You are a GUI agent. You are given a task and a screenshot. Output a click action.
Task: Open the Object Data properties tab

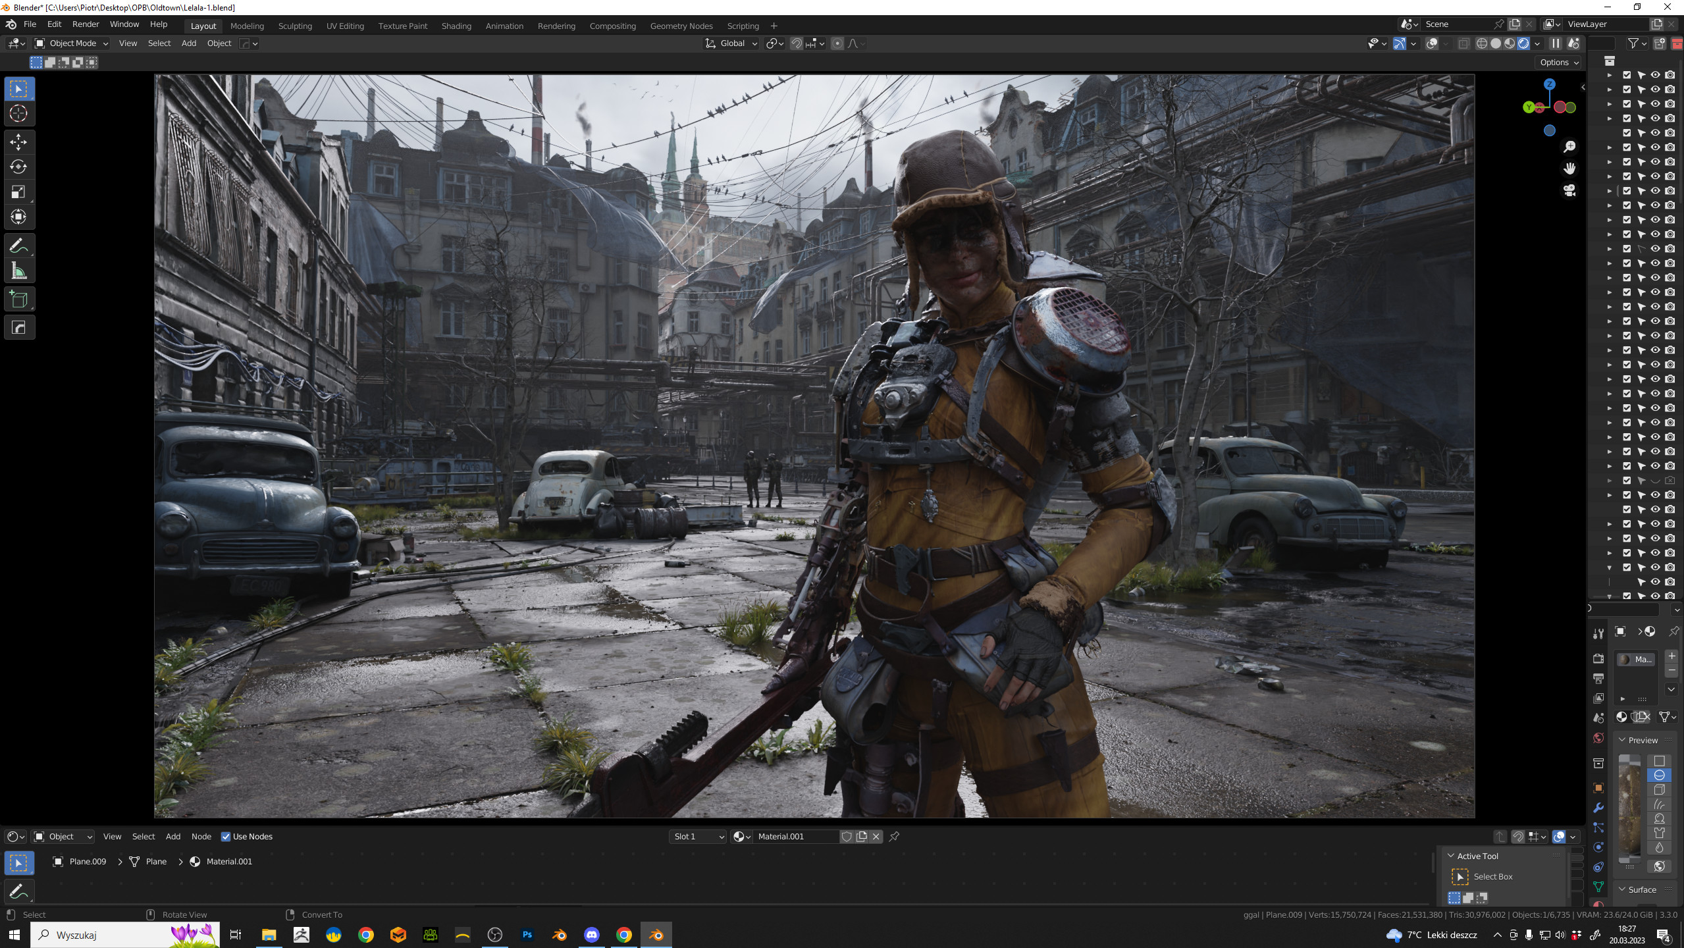1598,887
